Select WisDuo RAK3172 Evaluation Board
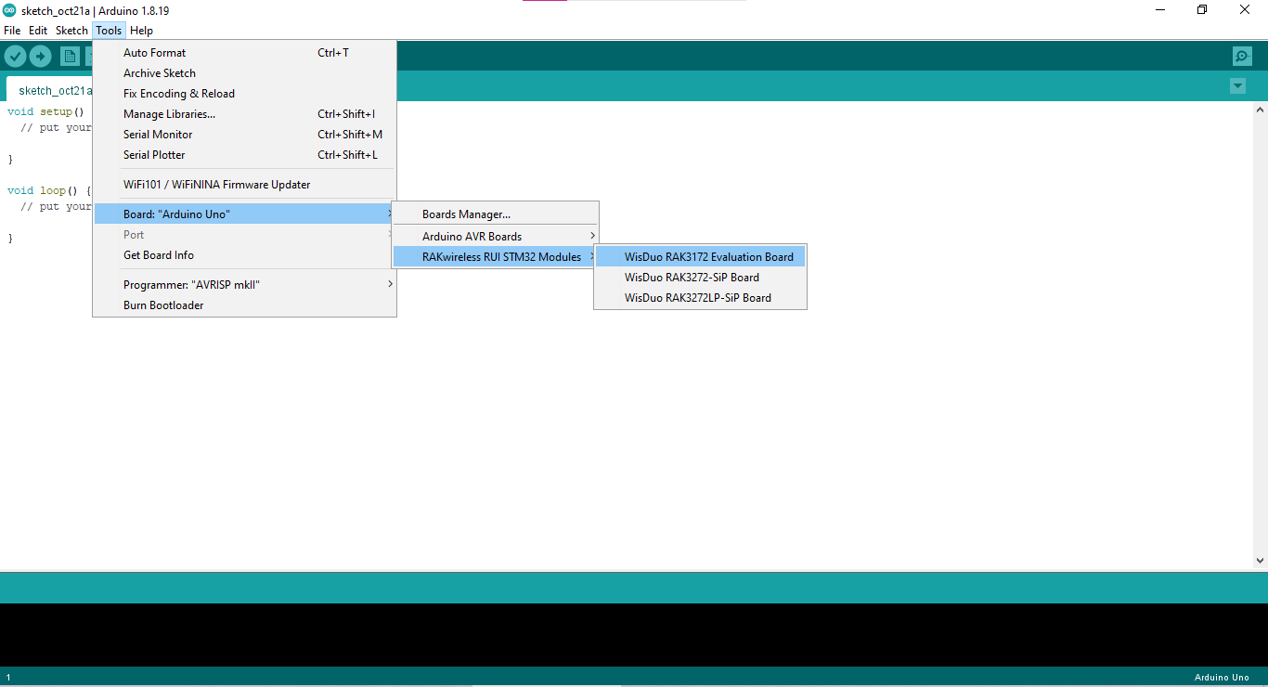The width and height of the screenshot is (1268, 687). pyautogui.click(x=701, y=257)
